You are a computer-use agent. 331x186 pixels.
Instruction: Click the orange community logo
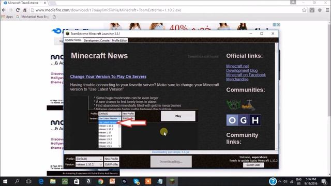(248, 105)
